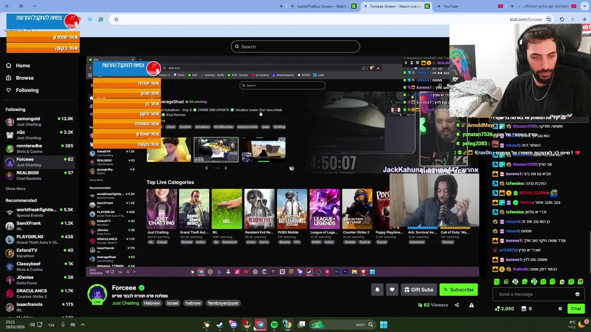Click the Kick search field
This screenshot has width=591, height=332.
tap(295, 47)
